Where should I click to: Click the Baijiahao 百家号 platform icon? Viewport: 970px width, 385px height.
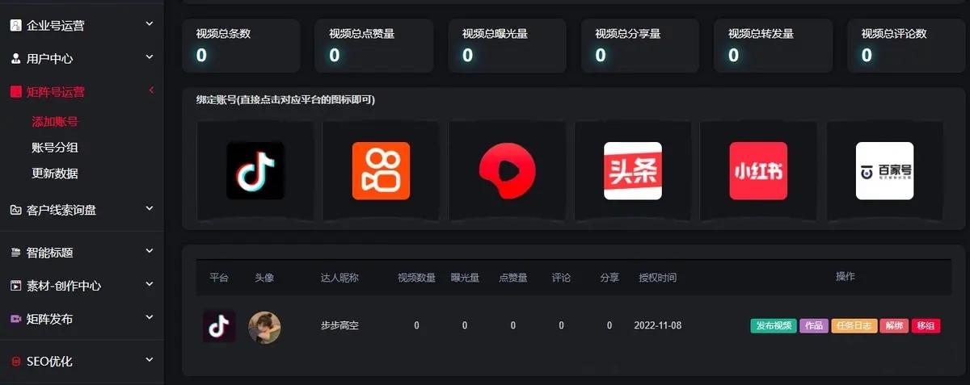pyautogui.click(x=884, y=170)
